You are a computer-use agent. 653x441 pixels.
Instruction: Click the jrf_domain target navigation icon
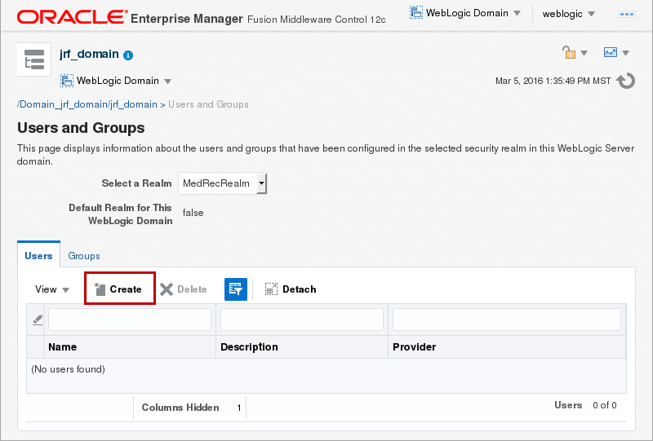point(34,60)
